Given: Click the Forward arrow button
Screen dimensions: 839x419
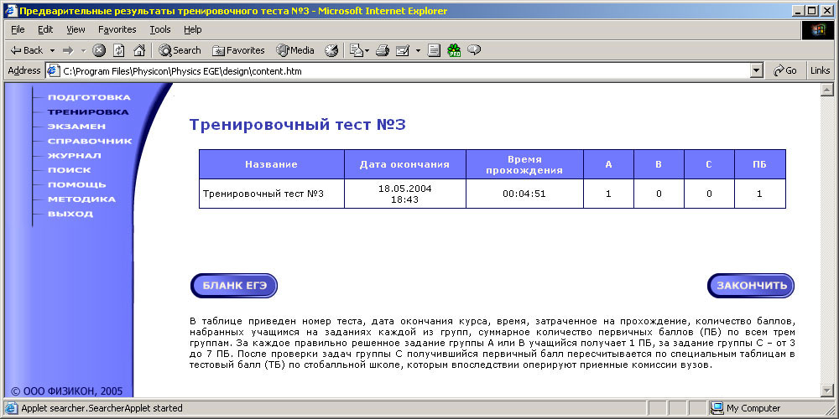Looking at the screenshot, I should pyautogui.click(x=68, y=50).
